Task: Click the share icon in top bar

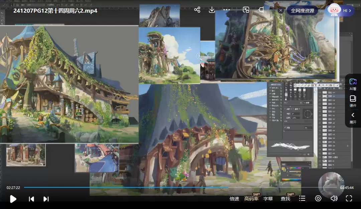Action: [x=197, y=10]
